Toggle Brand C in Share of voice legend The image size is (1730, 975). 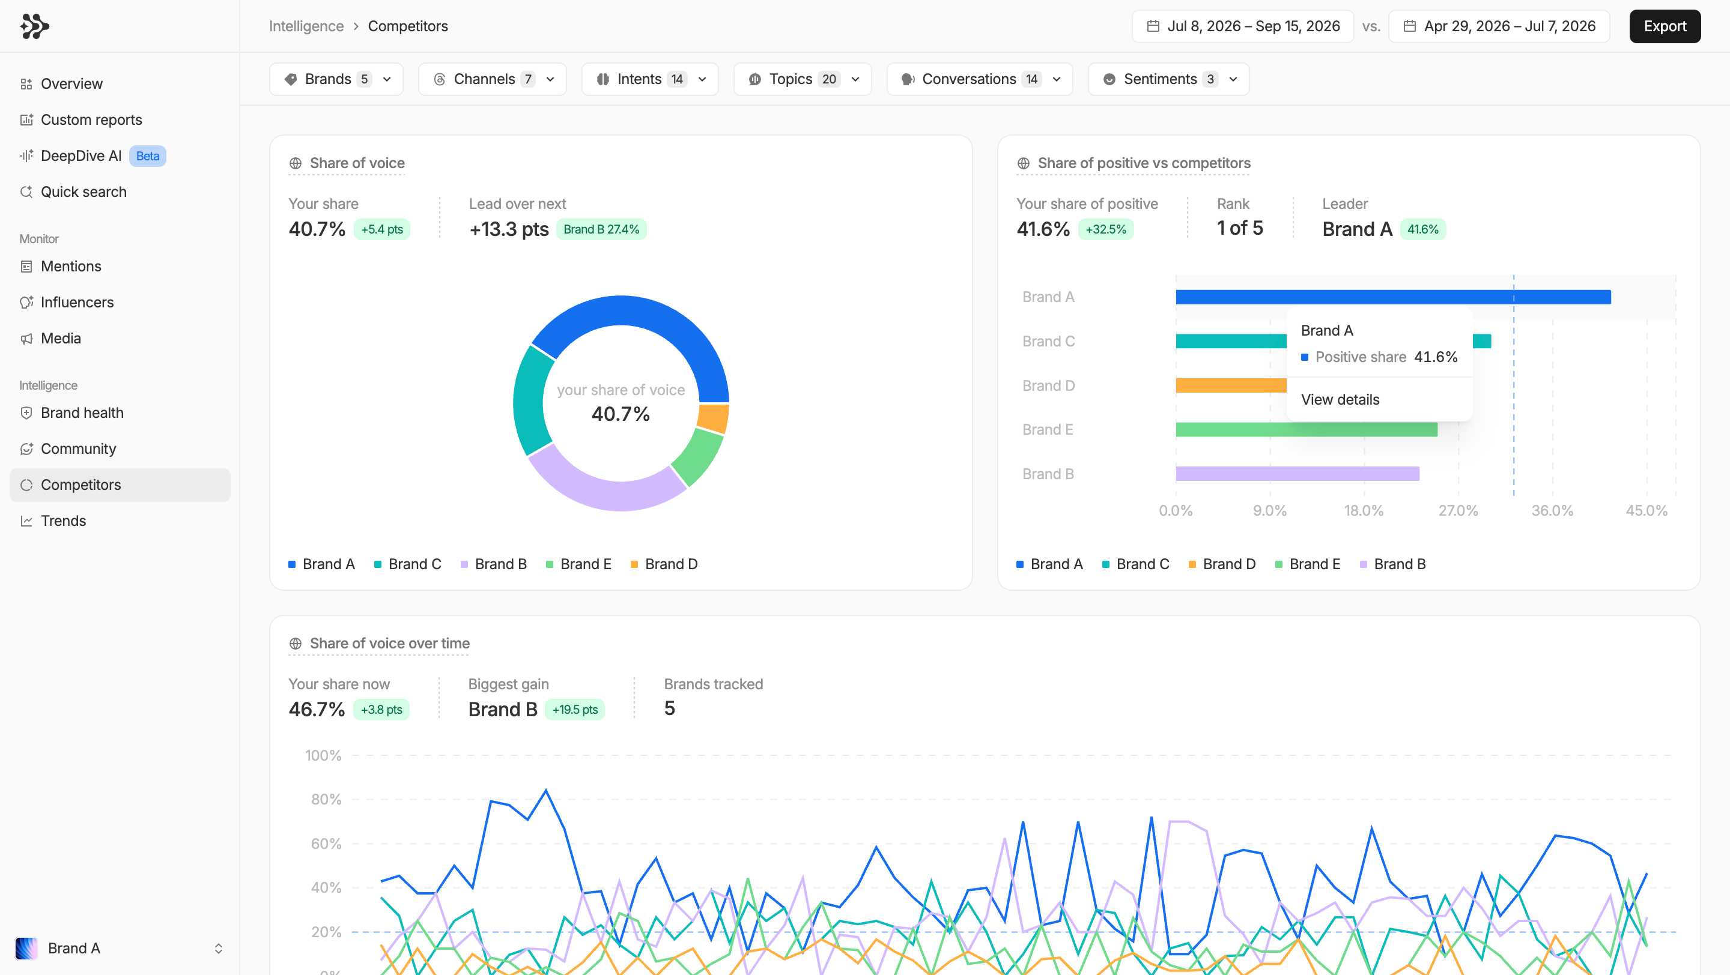[408, 564]
